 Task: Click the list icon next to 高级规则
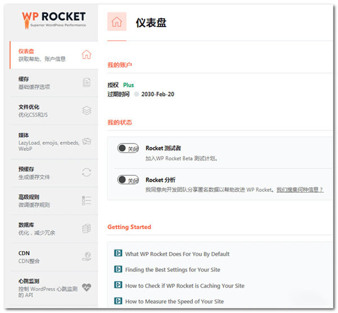[x=86, y=200]
